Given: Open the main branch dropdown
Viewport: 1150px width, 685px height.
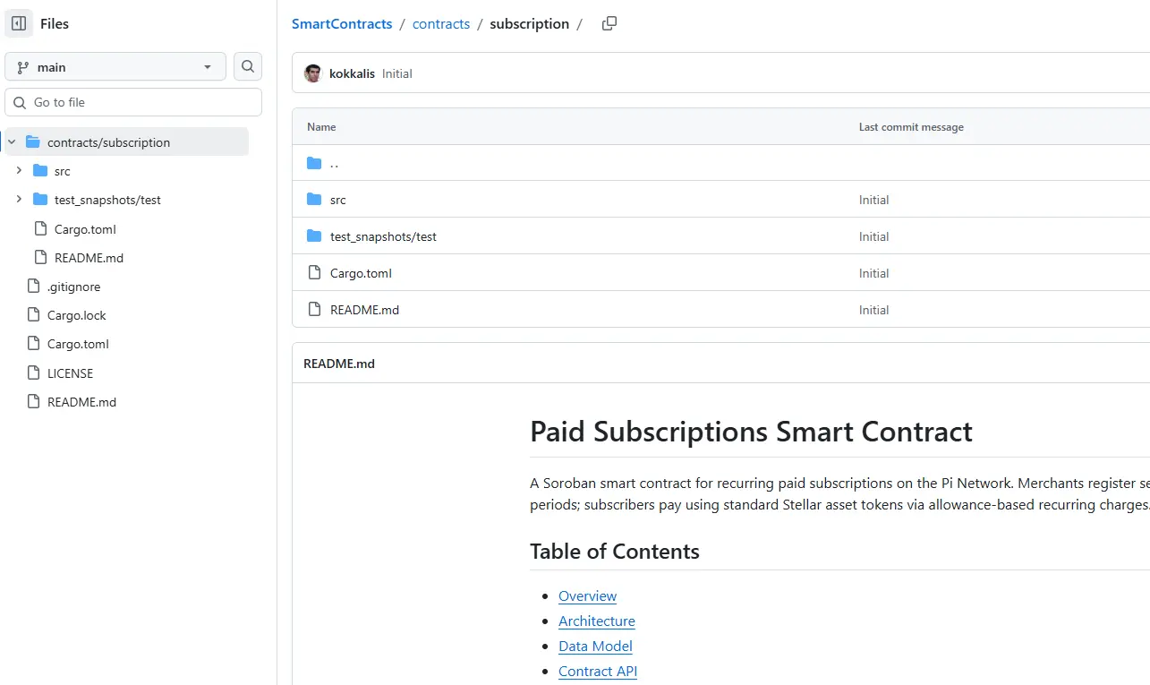Looking at the screenshot, I should (115, 67).
